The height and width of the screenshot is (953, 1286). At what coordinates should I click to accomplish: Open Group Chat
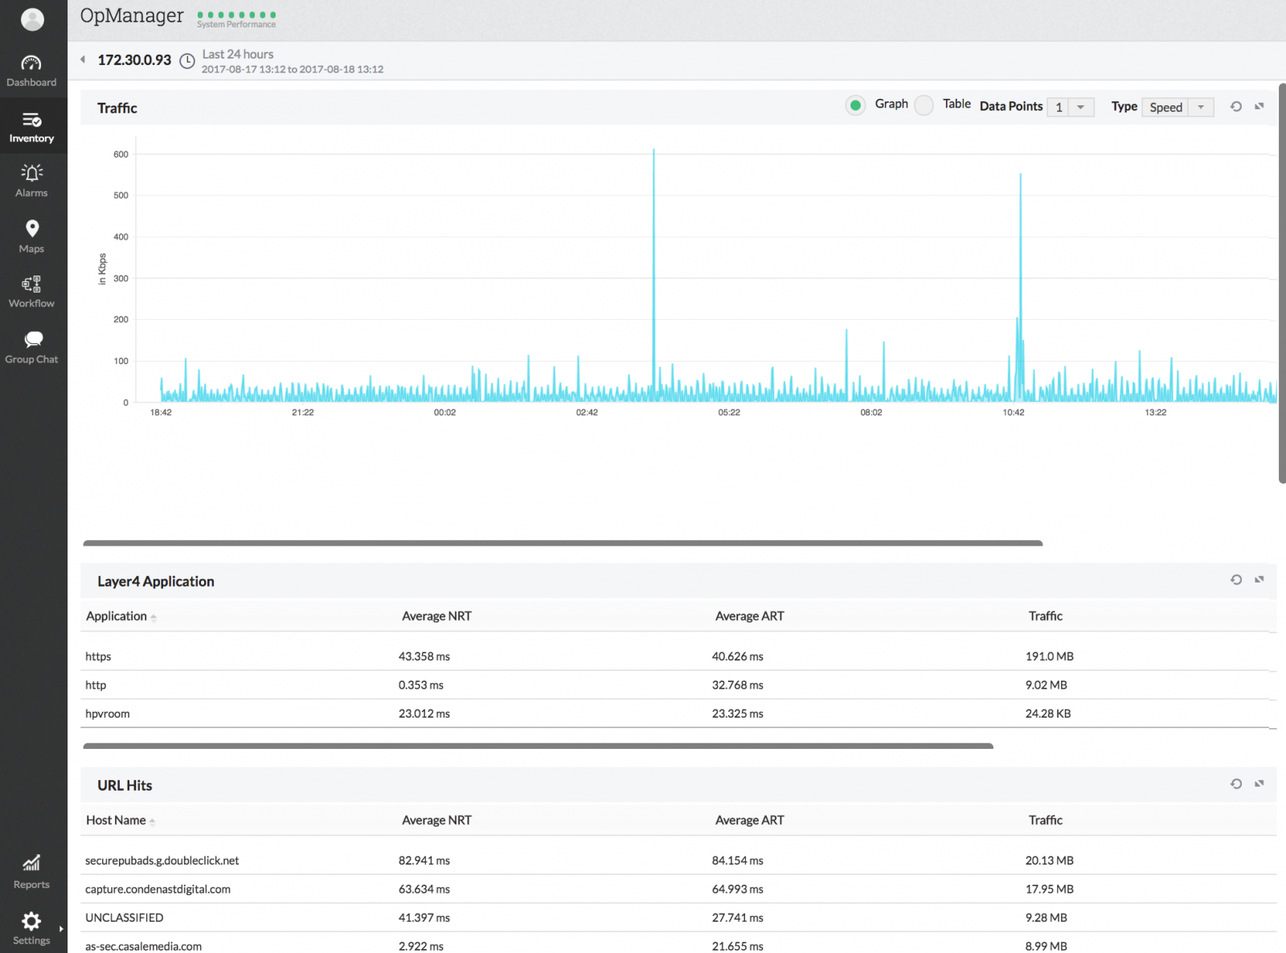31,347
